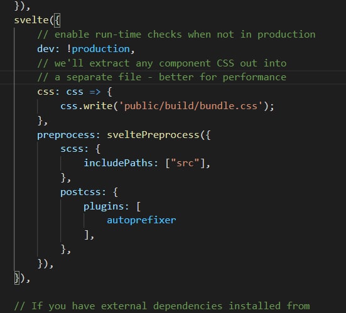Click the 'scss:' property key
Image resolution: width=346 pixels, height=313 pixels.
click(x=74, y=149)
